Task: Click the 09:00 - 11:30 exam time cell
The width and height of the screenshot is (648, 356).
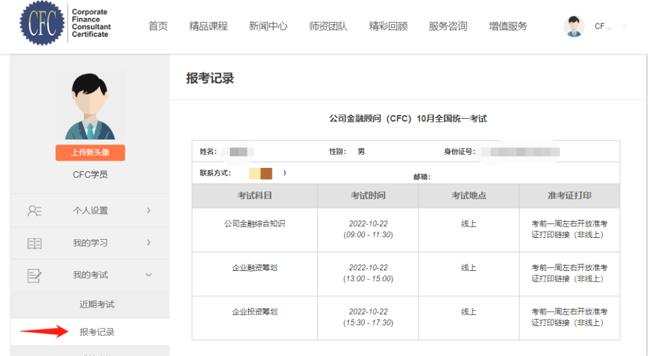Action: tap(368, 229)
